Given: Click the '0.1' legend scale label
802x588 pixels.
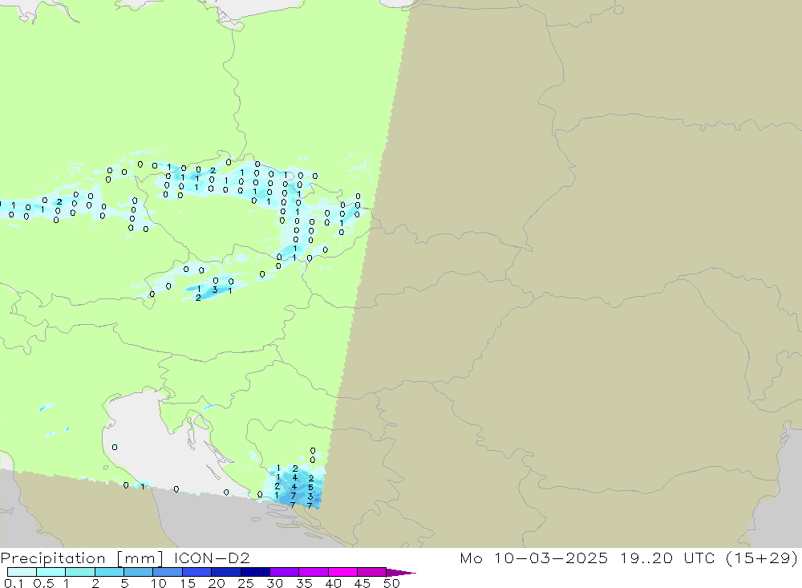Looking at the screenshot, I should (14, 583).
